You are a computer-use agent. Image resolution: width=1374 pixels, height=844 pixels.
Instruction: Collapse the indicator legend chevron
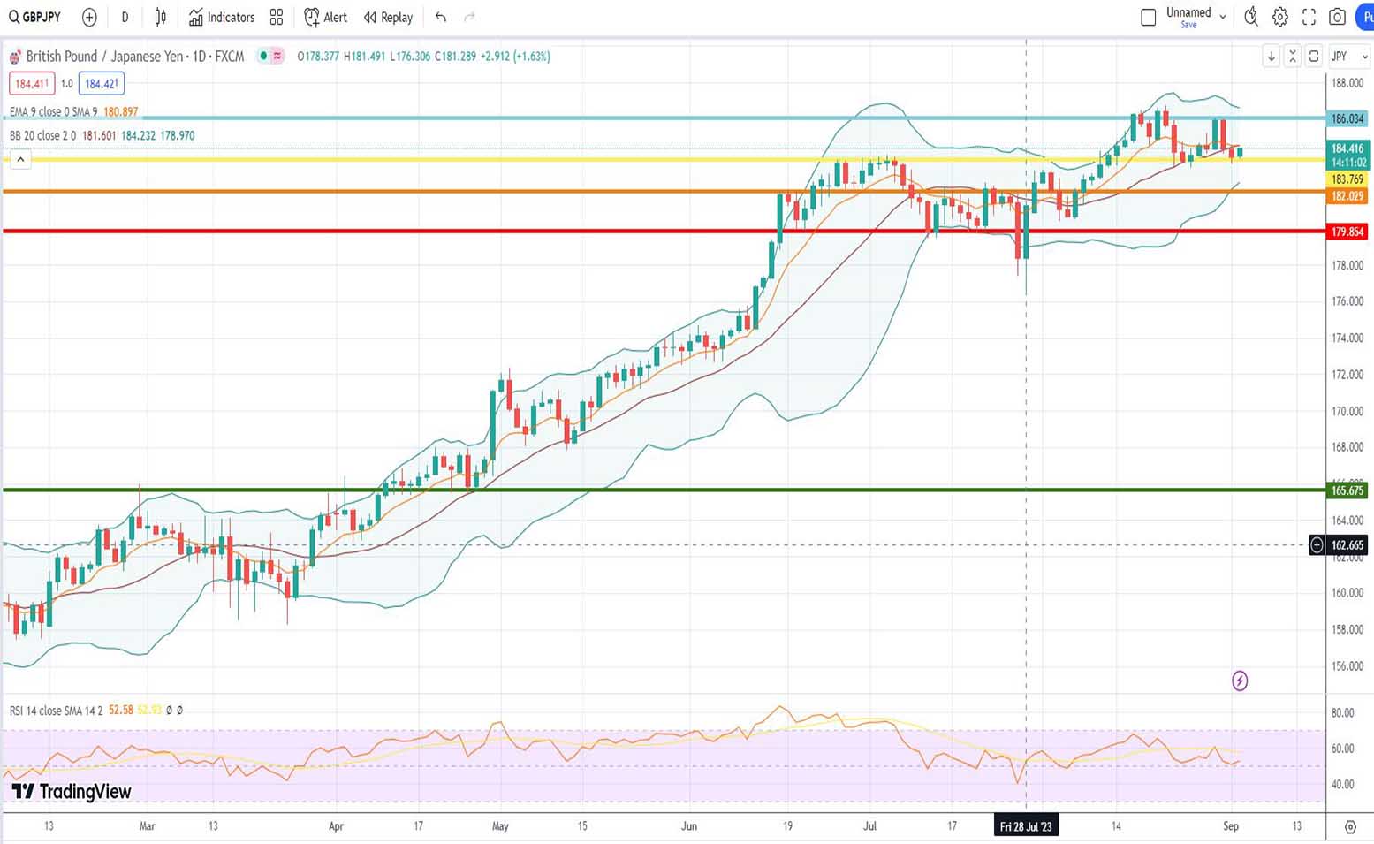[x=20, y=160]
